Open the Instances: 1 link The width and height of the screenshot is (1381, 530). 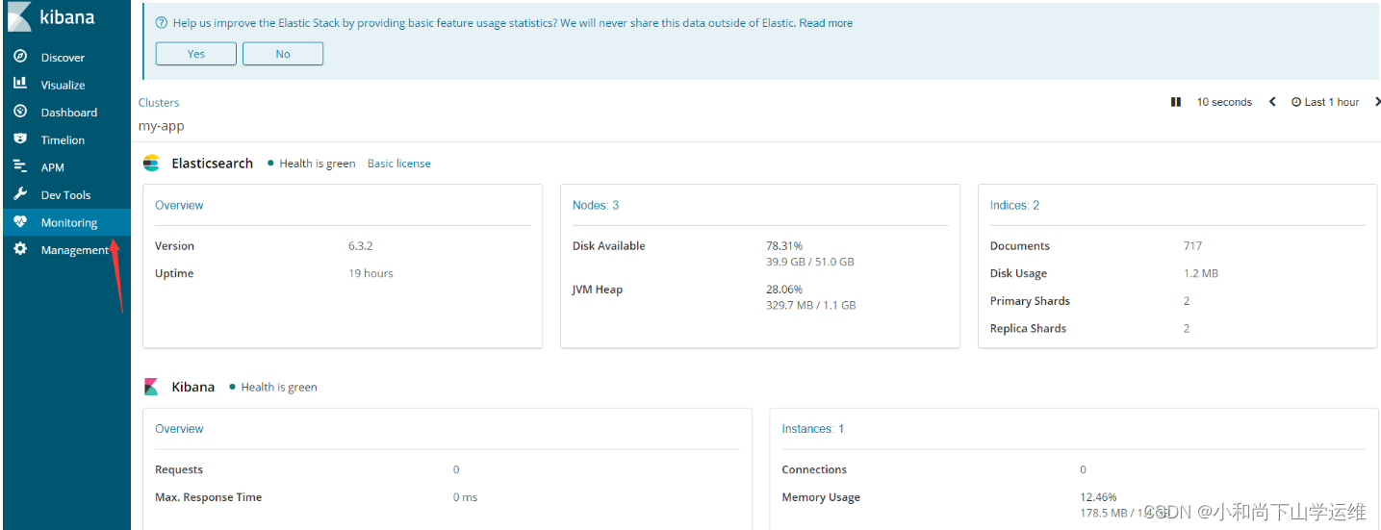[x=813, y=429]
